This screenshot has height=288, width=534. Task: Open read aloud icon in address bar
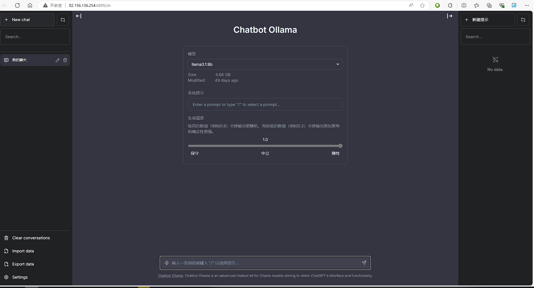[x=411, y=5]
